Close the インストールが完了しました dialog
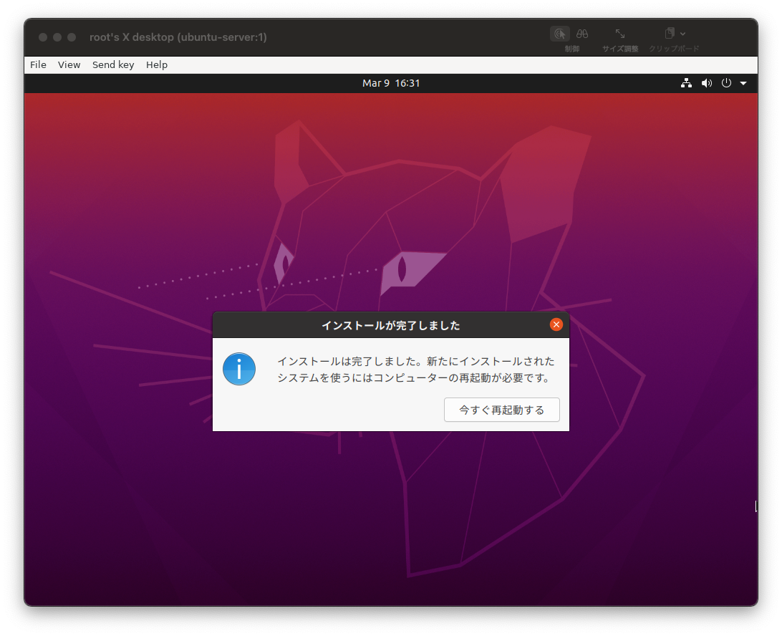Viewport: 782px width, 636px height. [x=556, y=324]
